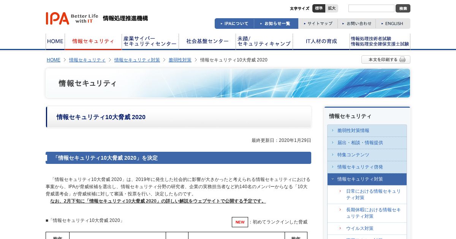456x239 pixels.
Task: Open お知らせ一覧 page
Action: (x=276, y=24)
